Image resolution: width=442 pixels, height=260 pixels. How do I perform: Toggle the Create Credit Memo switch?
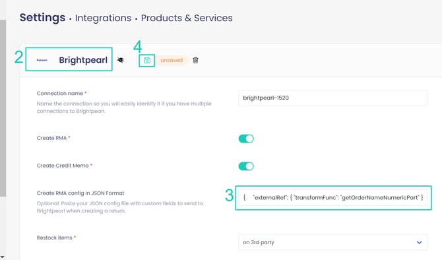click(x=246, y=166)
